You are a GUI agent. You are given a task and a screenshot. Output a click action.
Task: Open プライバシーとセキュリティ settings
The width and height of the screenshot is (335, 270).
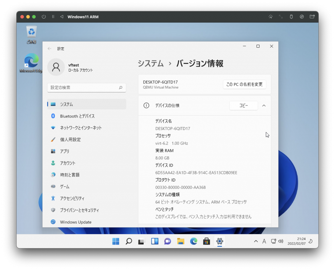pyautogui.click(x=86, y=210)
